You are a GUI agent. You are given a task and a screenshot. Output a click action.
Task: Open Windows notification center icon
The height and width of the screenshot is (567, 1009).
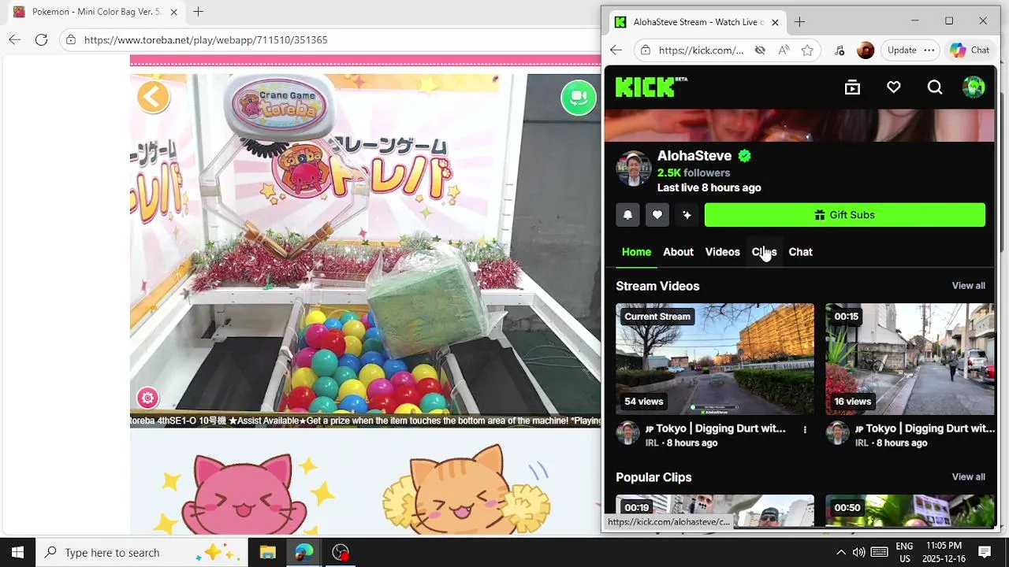pos(985,552)
